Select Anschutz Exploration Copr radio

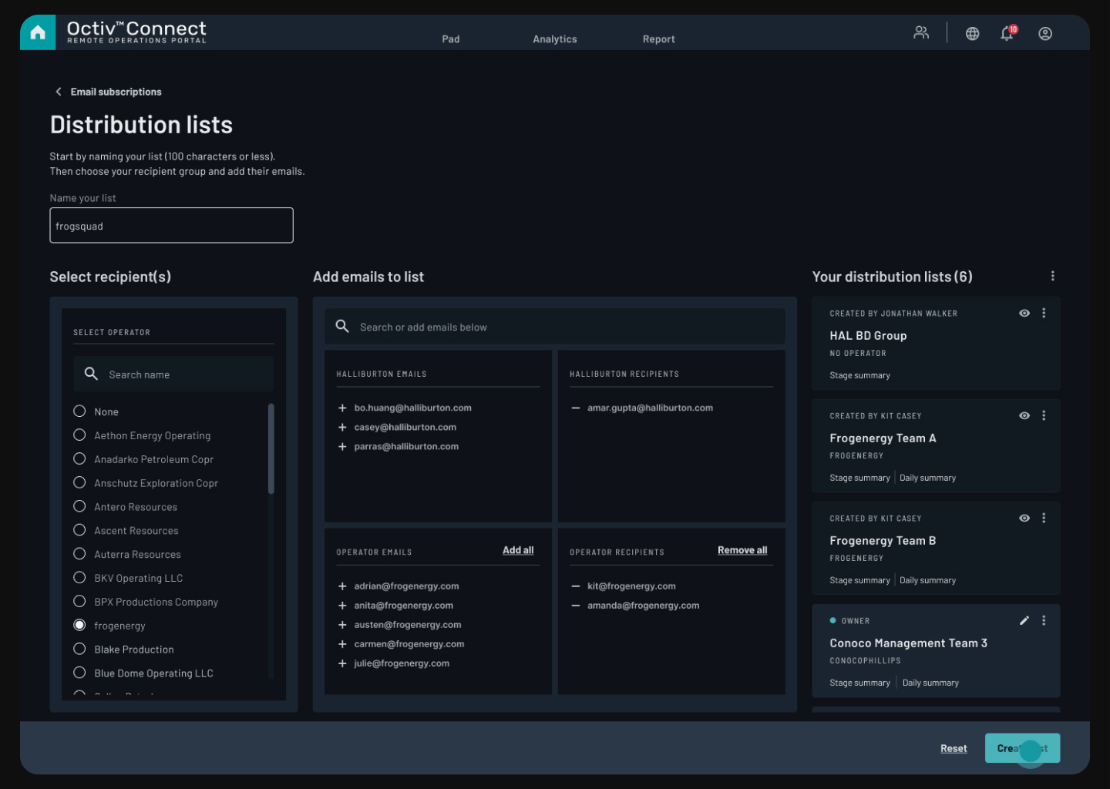(79, 482)
